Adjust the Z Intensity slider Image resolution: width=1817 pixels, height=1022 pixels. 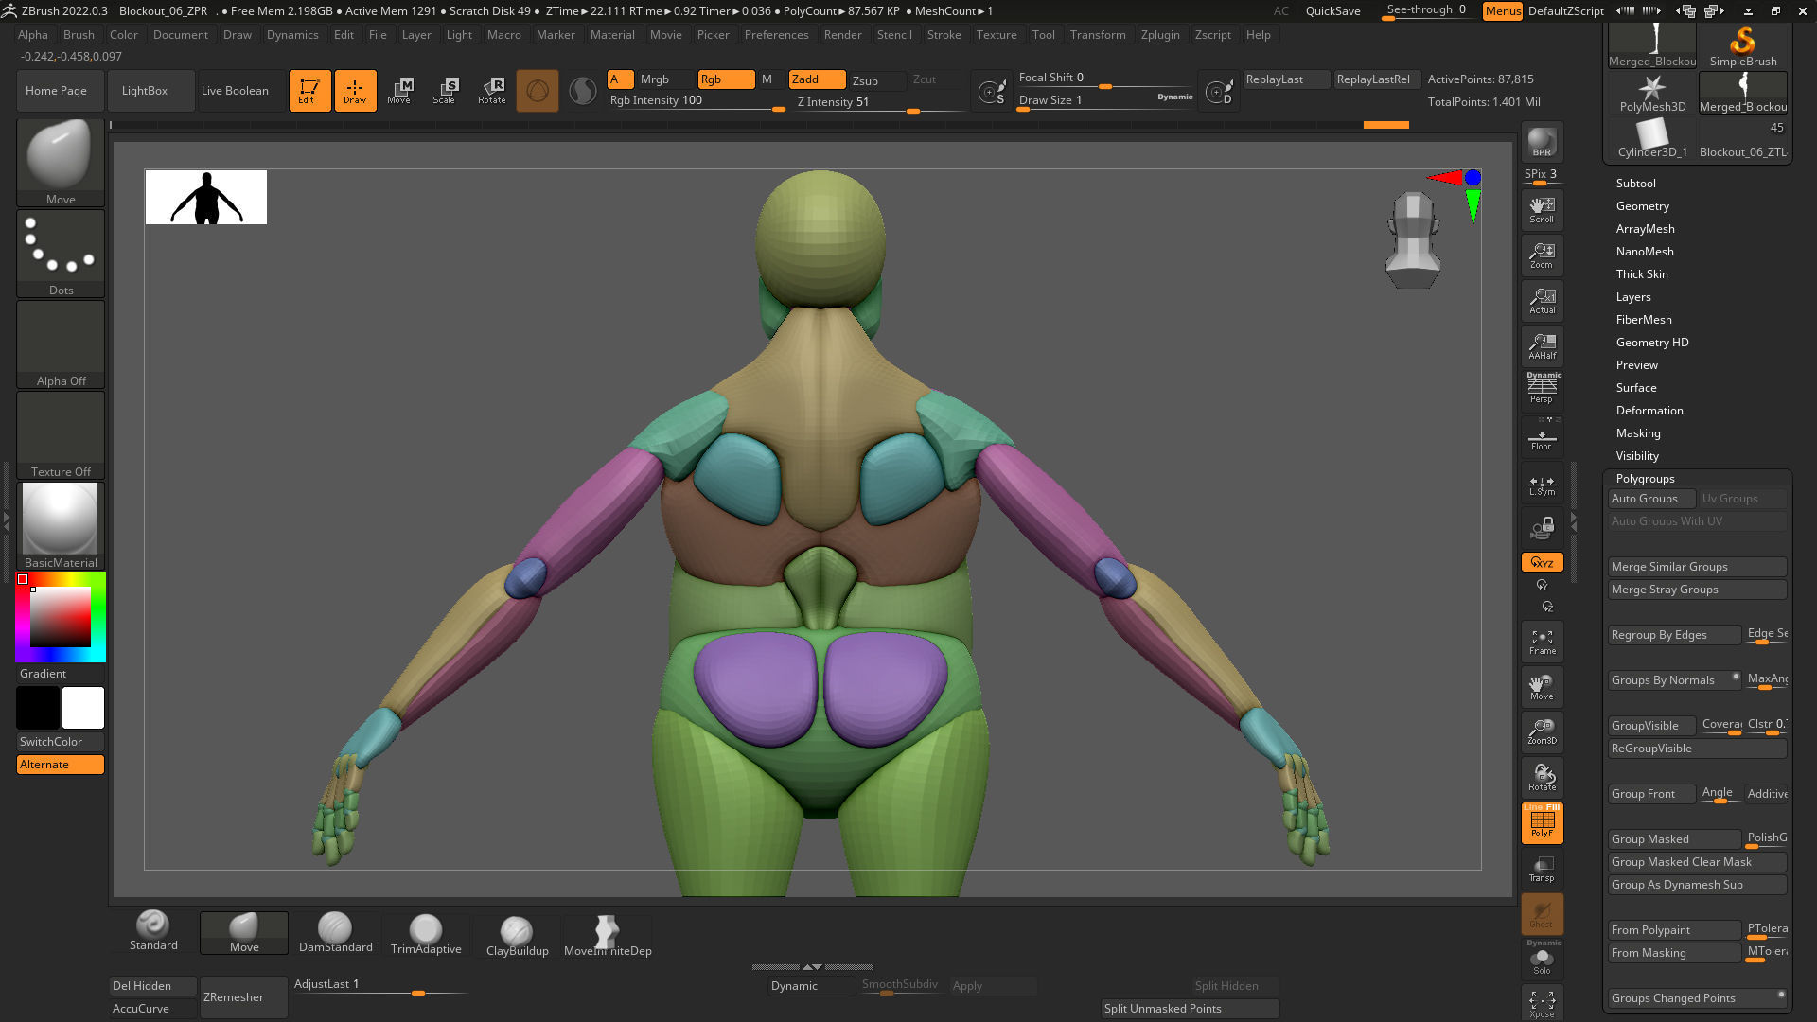(879, 102)
